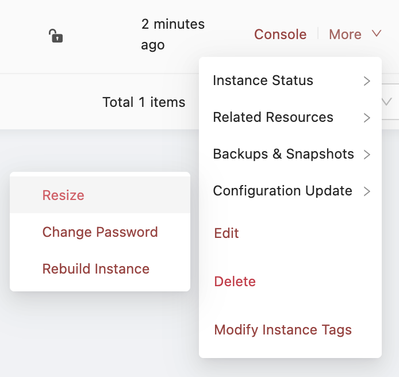The width and height of the screenshot is (399, 377).
Task: Select Change Password from the submenu
Action: pyautogui.click(x=100, y=232)
